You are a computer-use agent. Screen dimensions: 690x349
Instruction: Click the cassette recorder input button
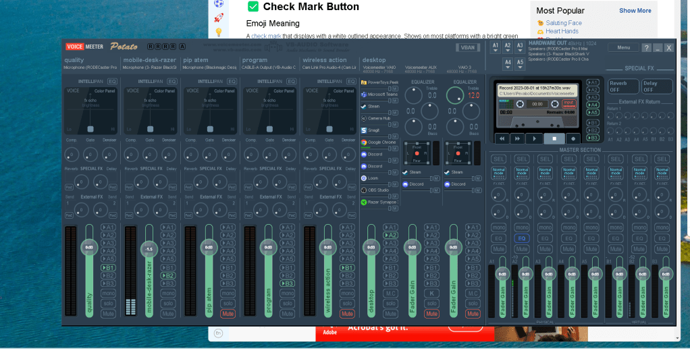569,104
